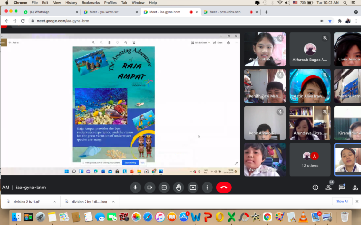The width and height of the screenshot is (361, 225).
Task: Expand options for the jpeg download item
Action: click(113, 201)
